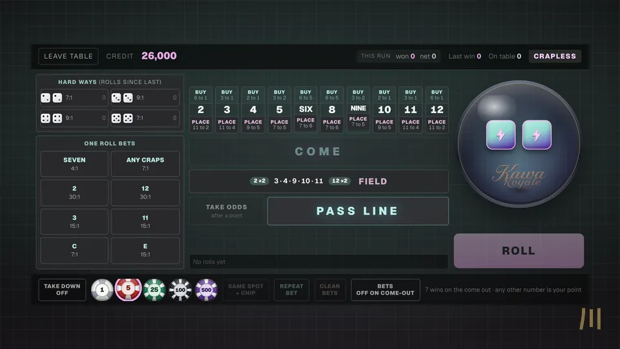Bet on hard way double threes 9:1
This screenshot has width=620, height=349.
tap(144, 98)
